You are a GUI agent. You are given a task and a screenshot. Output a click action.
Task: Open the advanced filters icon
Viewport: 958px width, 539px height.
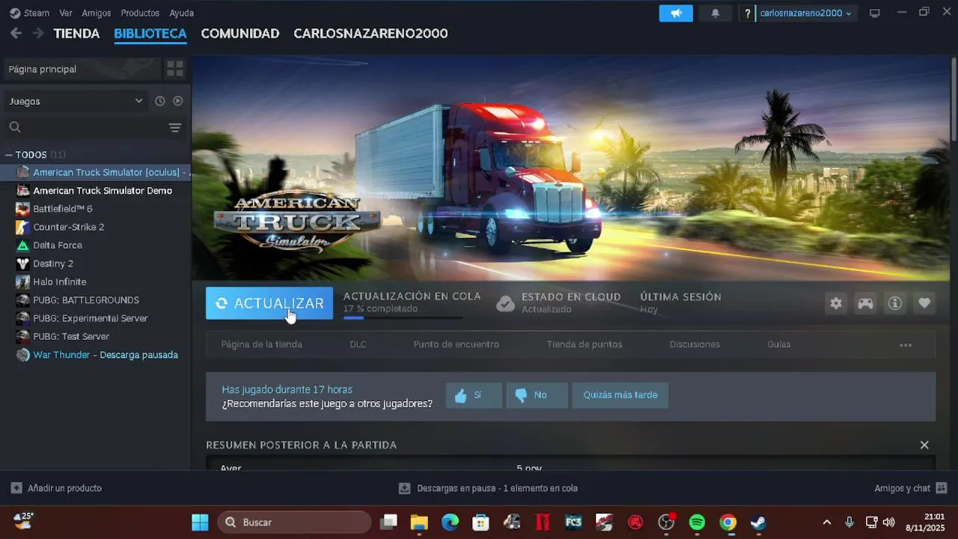coord(175,128)
